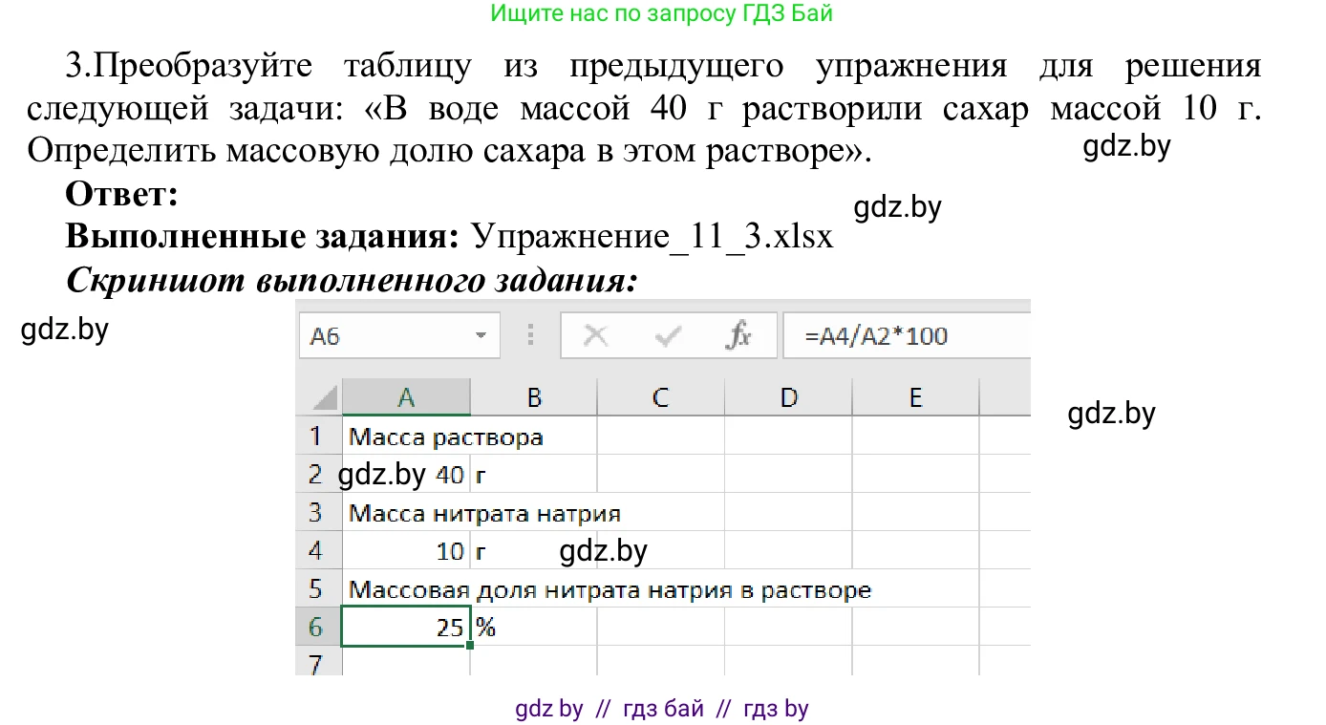Select column E header
The height and width of the screenshot is (725, 1326).
point(915,397)
